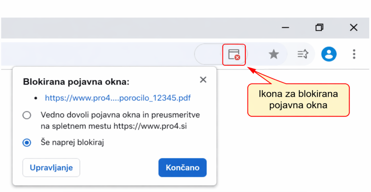Open the blocked porocilo_12345.pdf link
Screen dimensions: 371x192
pos(118,98)
